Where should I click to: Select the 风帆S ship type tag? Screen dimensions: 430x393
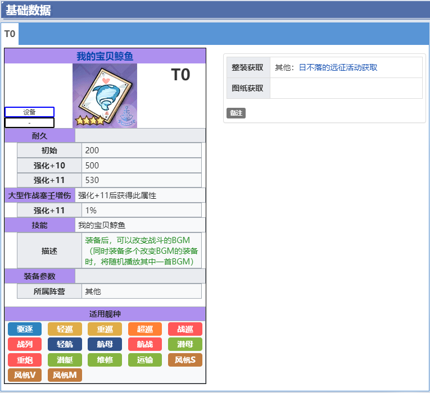185,360
